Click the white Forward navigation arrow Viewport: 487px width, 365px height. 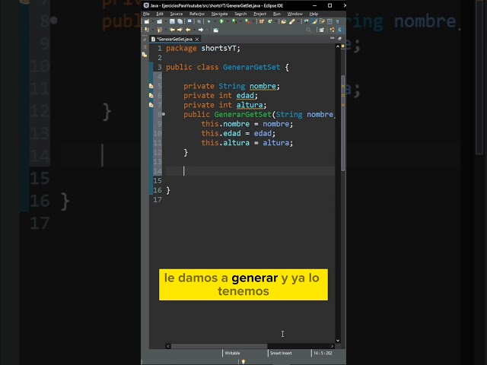pyautogui.click(x=201, y=30)
